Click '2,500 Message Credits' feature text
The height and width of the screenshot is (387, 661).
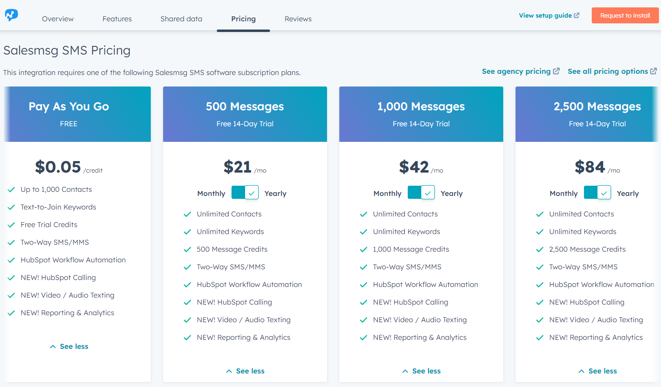[x=587, y=249]
